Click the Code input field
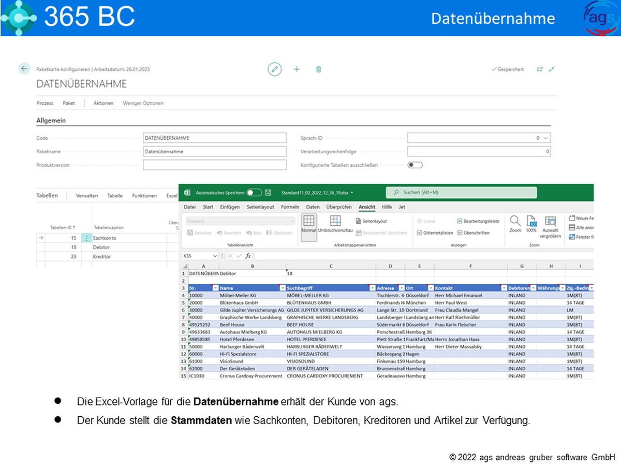The width and height of the screenshot is (621, 466). [x=214, y=138]
